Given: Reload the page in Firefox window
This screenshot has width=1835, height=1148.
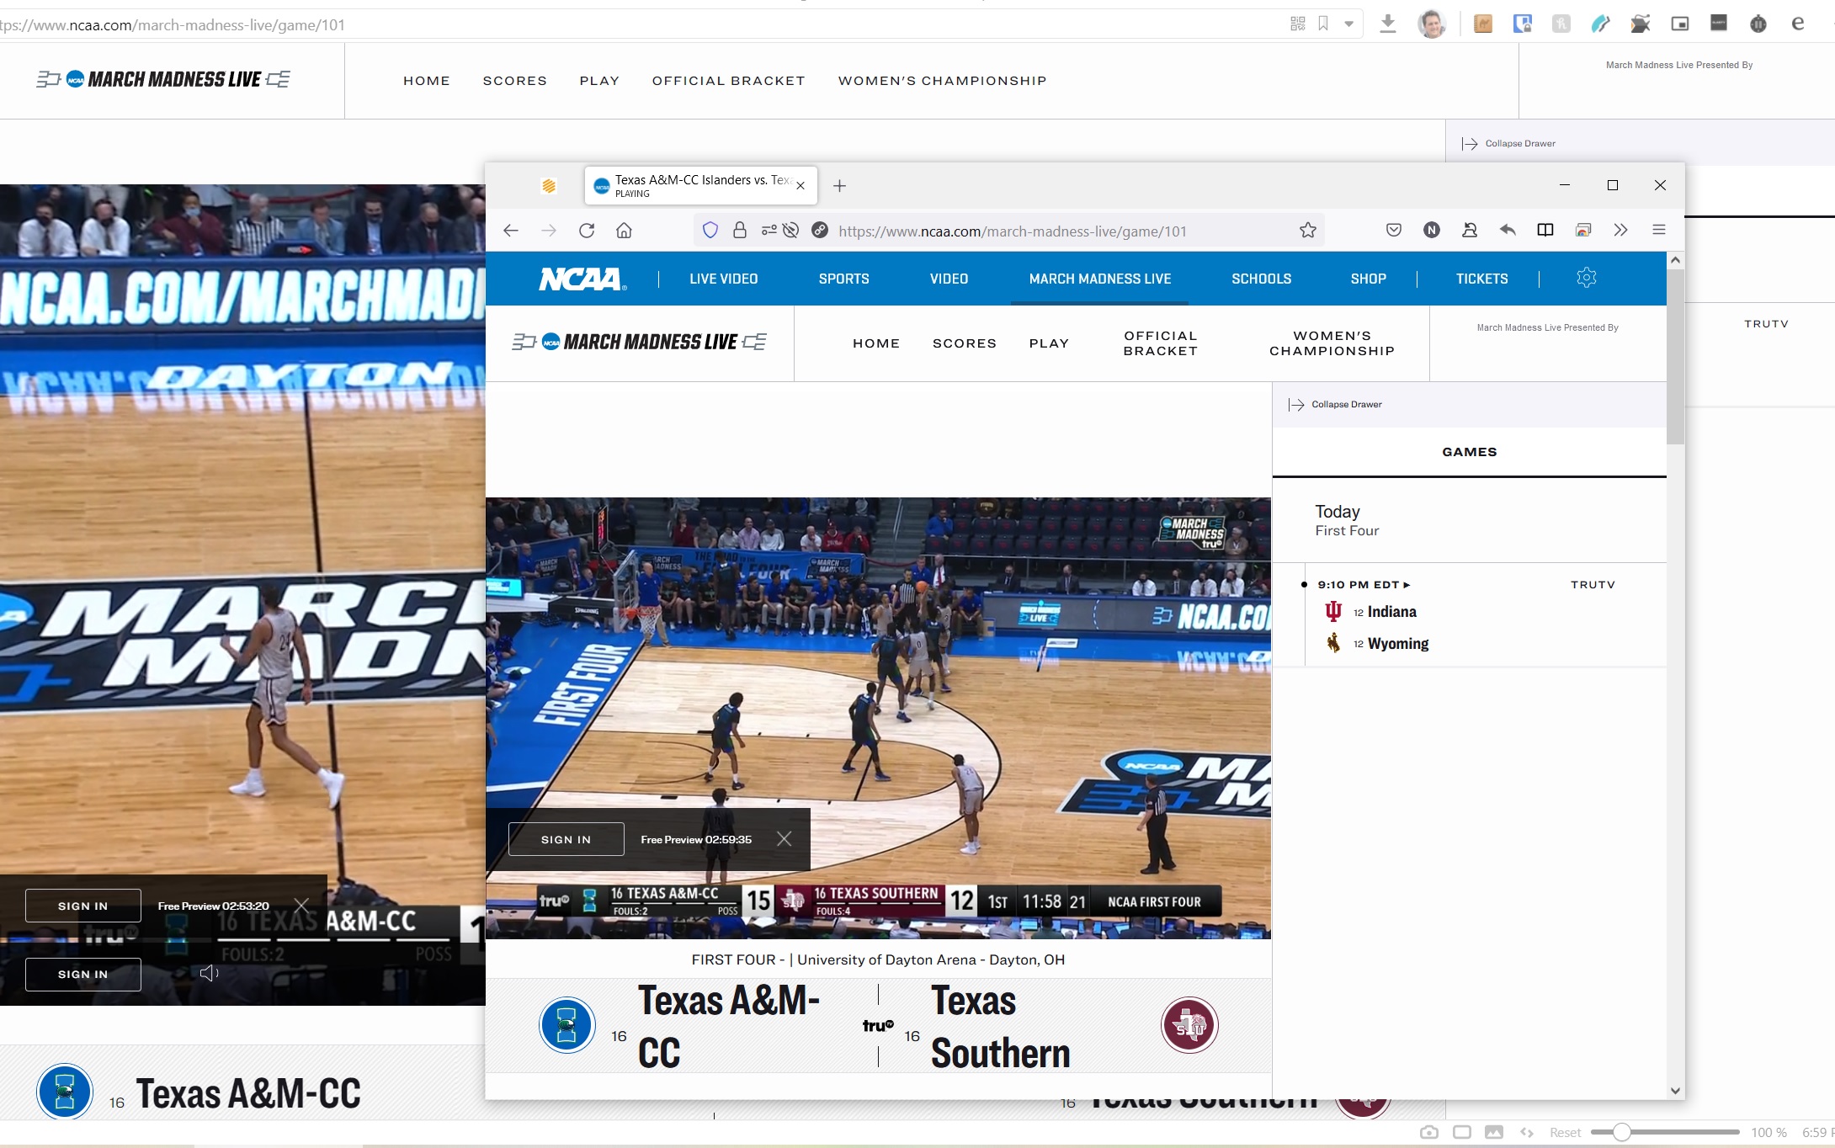Looking at the screenshot, I should tap(587, 231).
